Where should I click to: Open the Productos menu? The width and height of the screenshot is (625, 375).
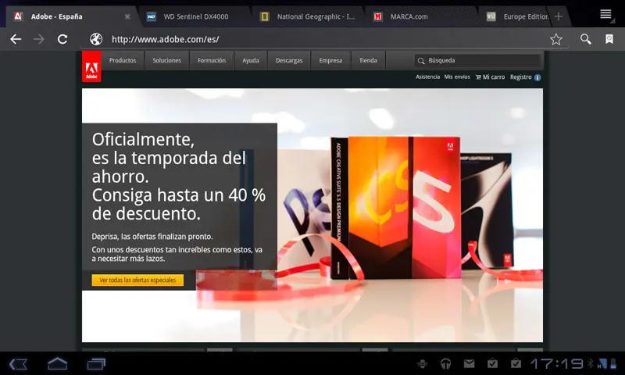pos(123,60)
